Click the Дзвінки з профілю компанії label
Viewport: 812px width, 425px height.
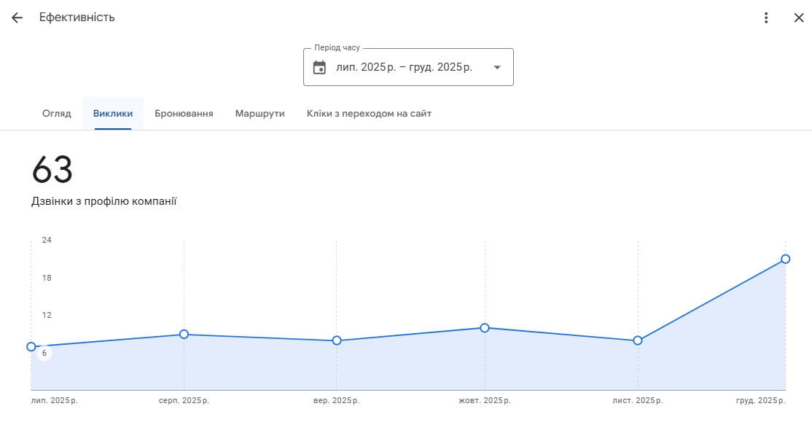(x=104, y=201)
